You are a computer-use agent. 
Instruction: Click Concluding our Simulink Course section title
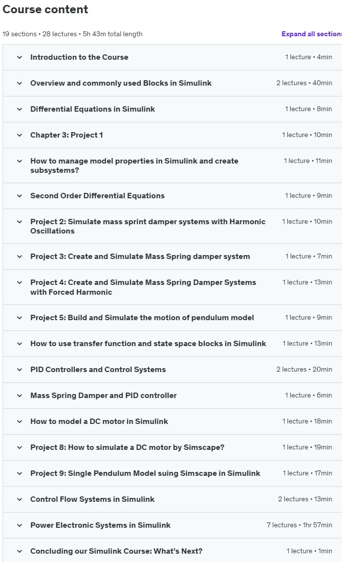click(116, 551)
